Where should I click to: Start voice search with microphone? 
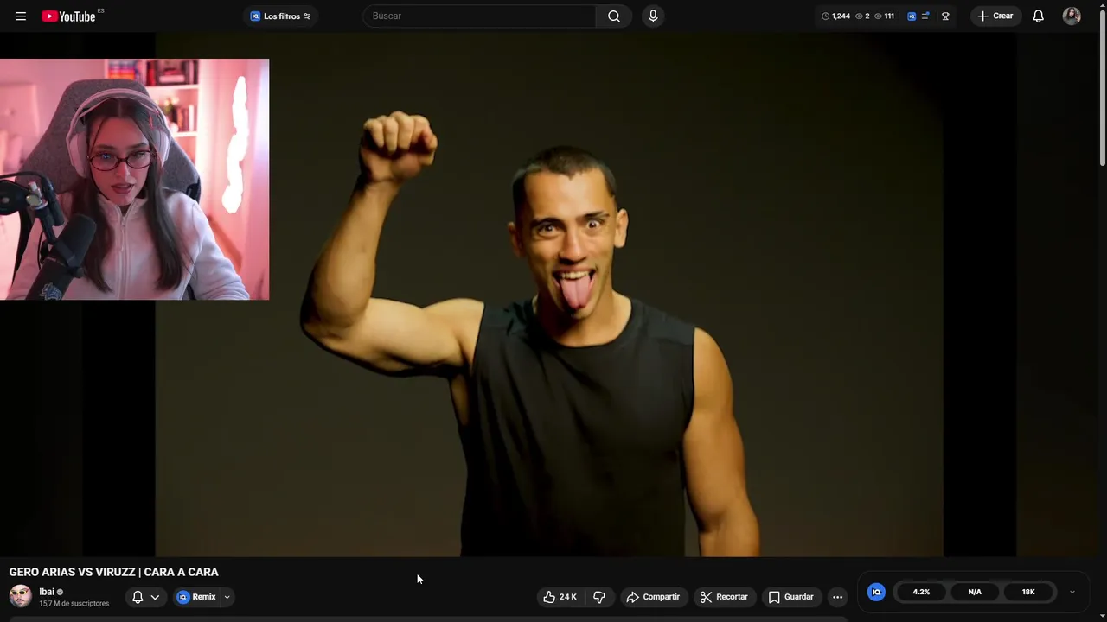tap(653, 16)
